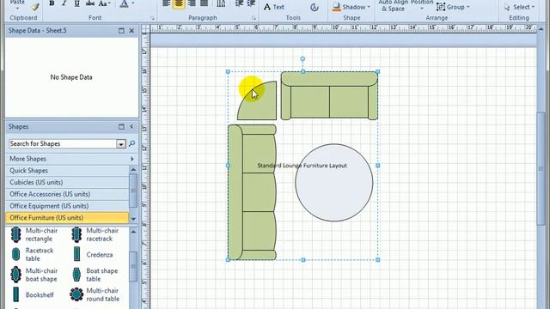Viewport: 550px width, 309px height.
Task: Open the Quick Shapes stencil
Action: (67, 171)
